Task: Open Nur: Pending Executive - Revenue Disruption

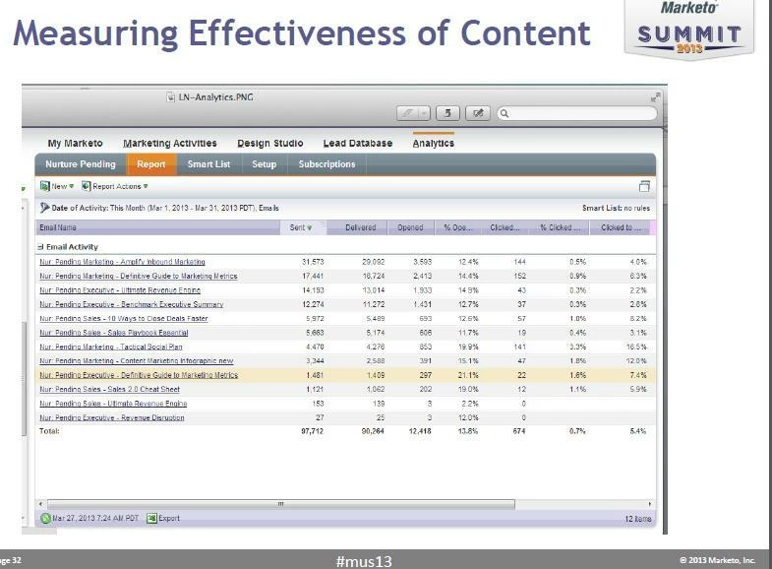Action: point(112,417)
